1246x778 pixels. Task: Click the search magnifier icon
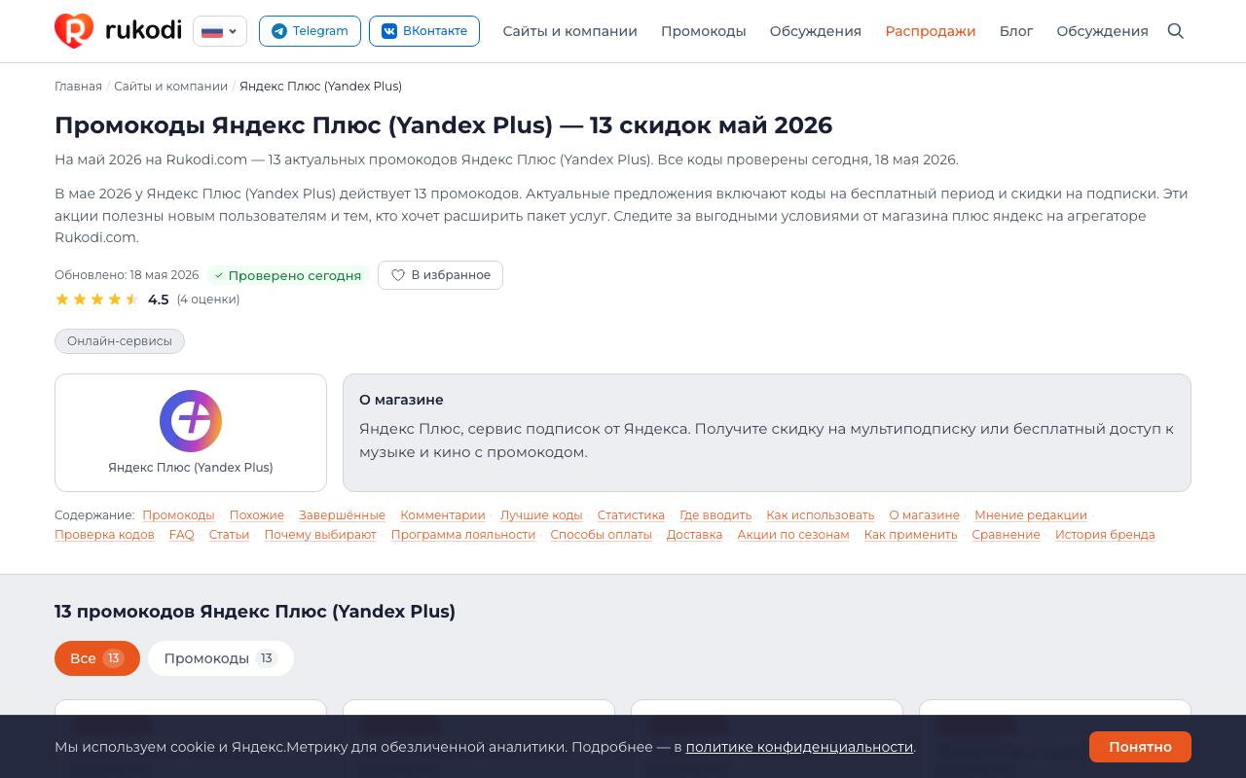click(1176, 31)
